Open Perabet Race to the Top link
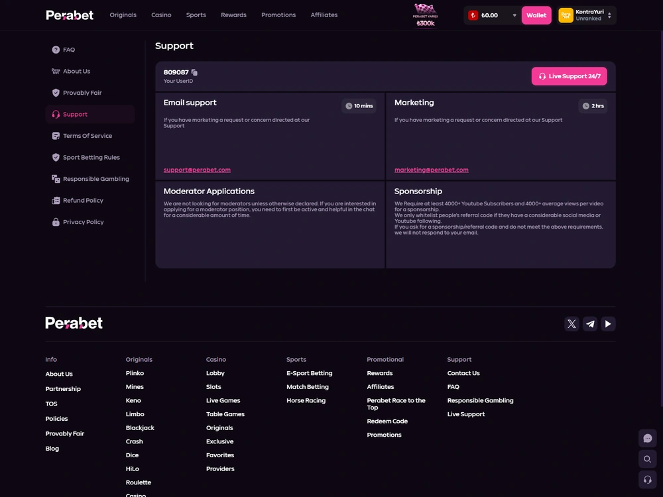Image resolution: width=663 pixels, height=497 pixels. click(x=396, y=404)
